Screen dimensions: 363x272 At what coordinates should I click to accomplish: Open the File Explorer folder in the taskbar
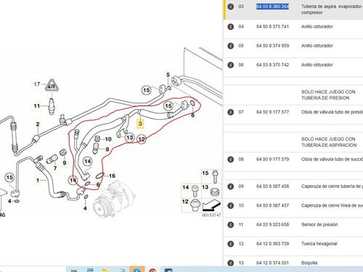[105, 270]
